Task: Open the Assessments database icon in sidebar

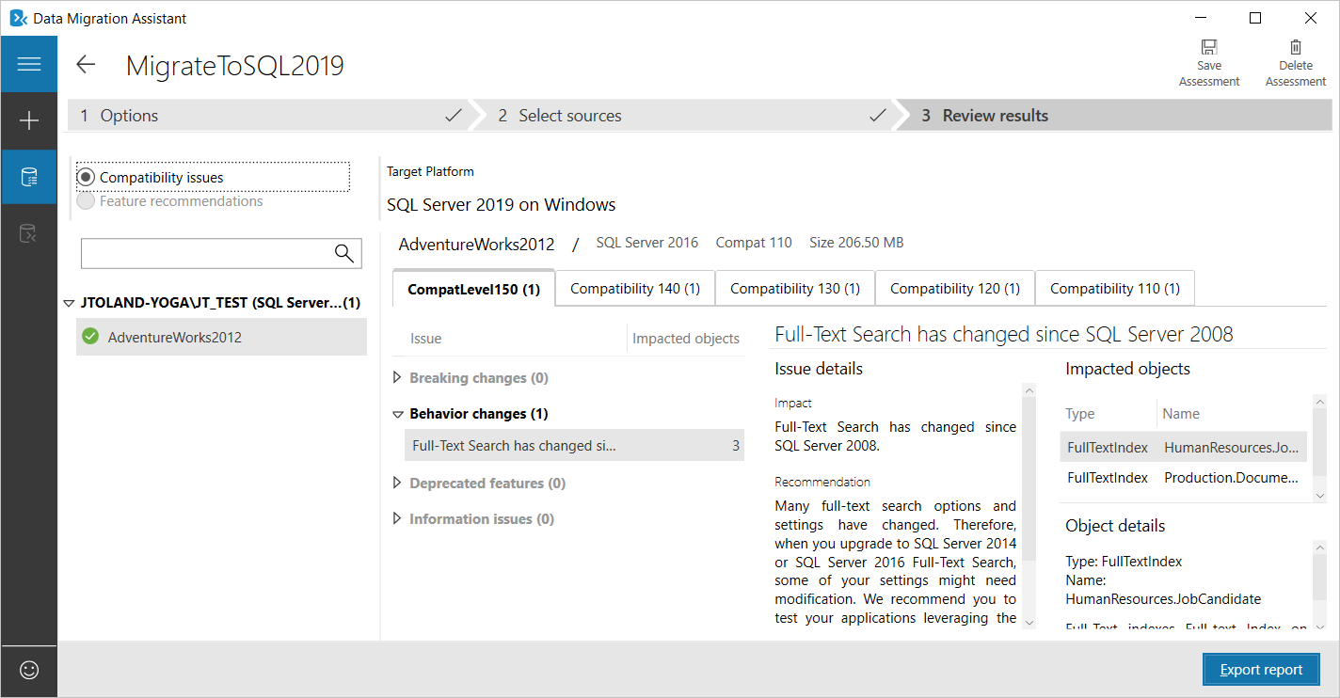Action: (x=29, y=177)
